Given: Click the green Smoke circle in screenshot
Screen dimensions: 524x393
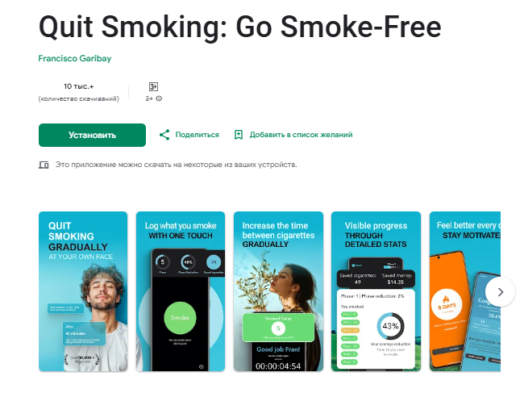Looking at the screenshot, I should click(x=180, y=318).
